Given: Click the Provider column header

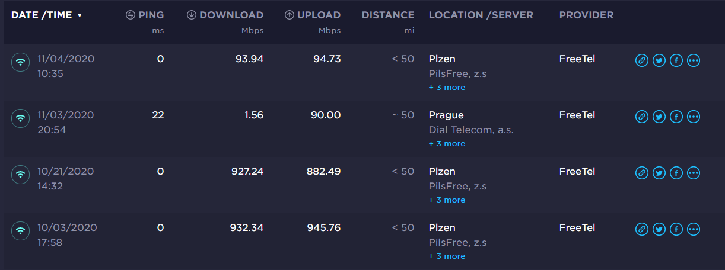Looking at the screenshot, I should click(586, 15).
